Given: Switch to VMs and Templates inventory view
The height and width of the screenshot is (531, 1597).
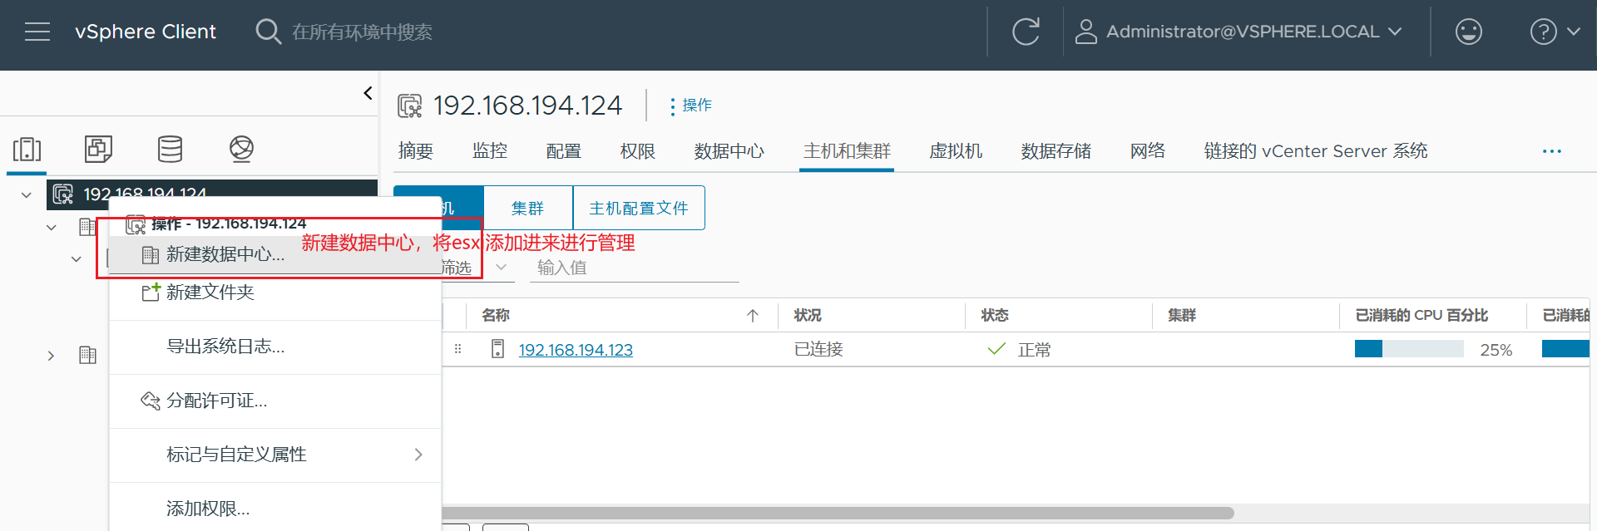Looking at the screenshot, I should pyautogui.click(x=98, y=150).
